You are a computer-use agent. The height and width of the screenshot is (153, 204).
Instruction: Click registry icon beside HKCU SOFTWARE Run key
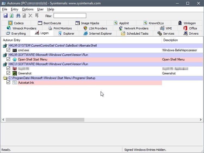5,64
